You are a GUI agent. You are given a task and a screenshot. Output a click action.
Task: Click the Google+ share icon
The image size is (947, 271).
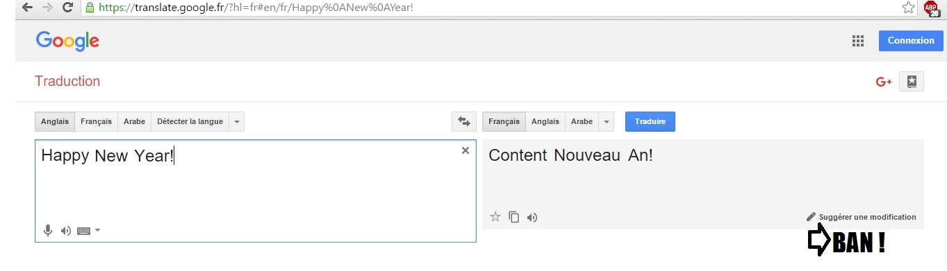tap(884, 82)
